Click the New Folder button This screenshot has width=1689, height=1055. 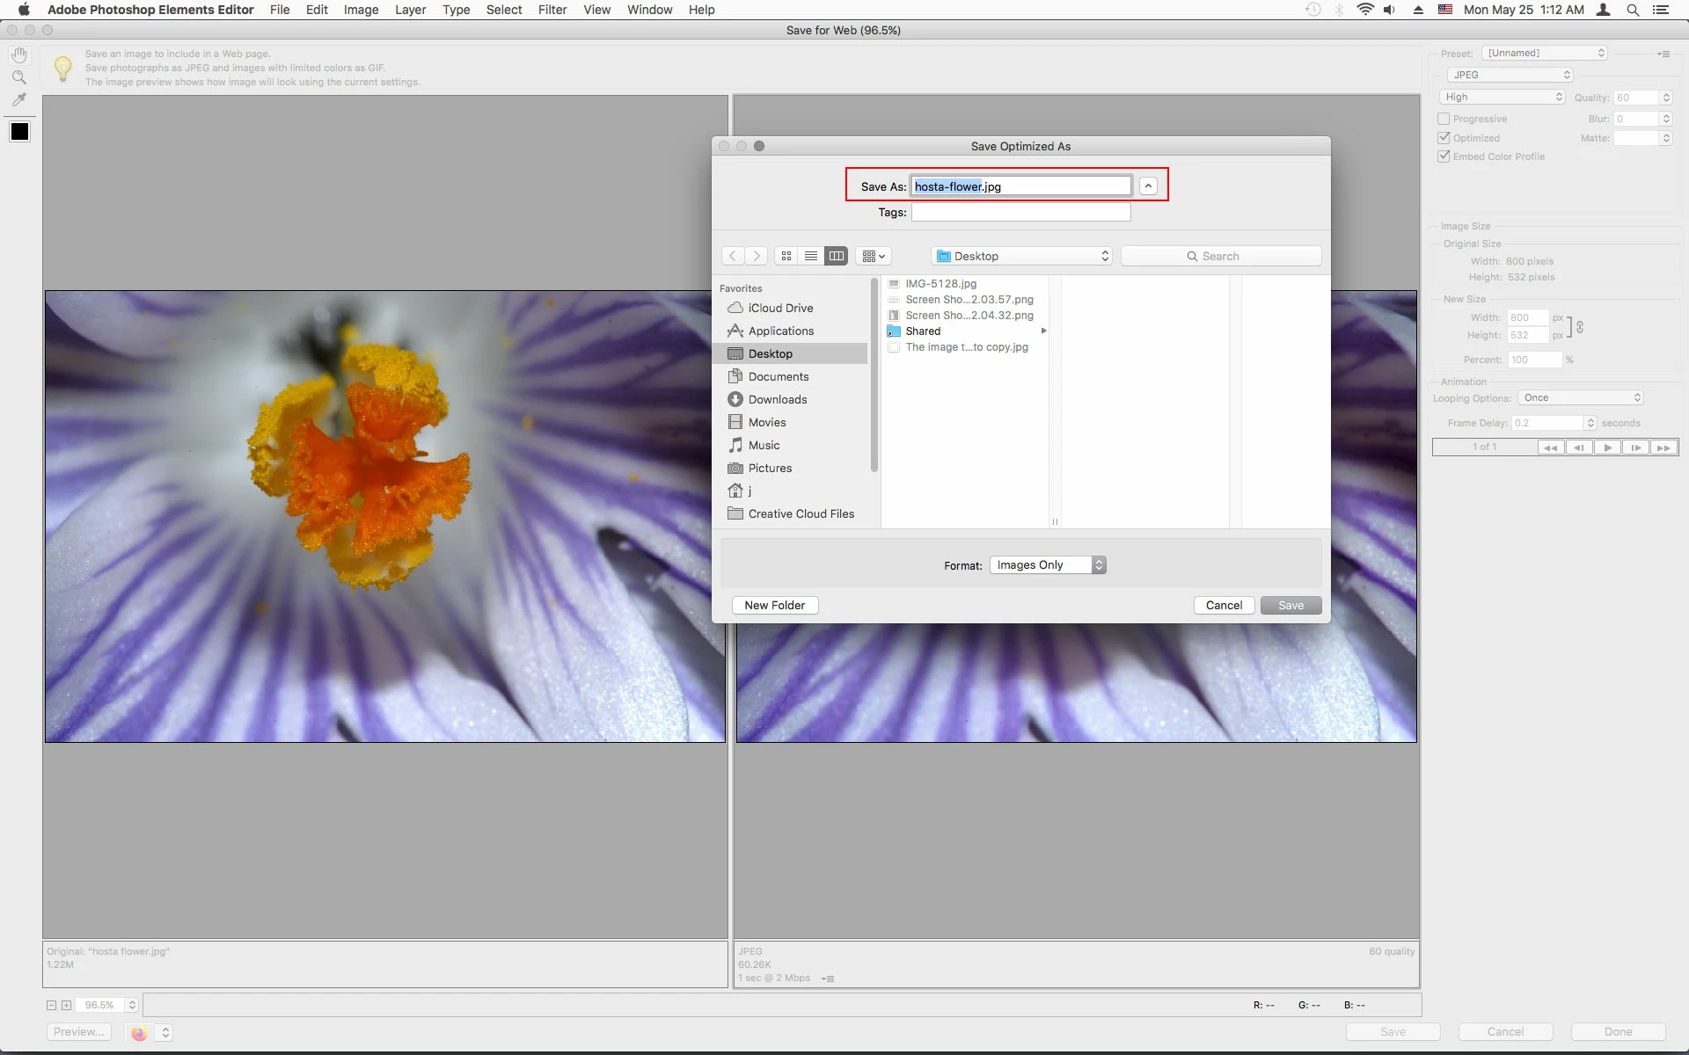coord(774,605)
